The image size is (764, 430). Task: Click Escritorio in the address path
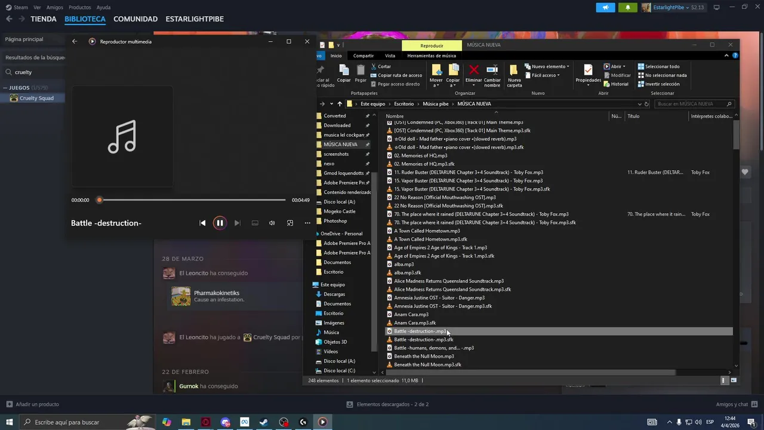(404, 104)
